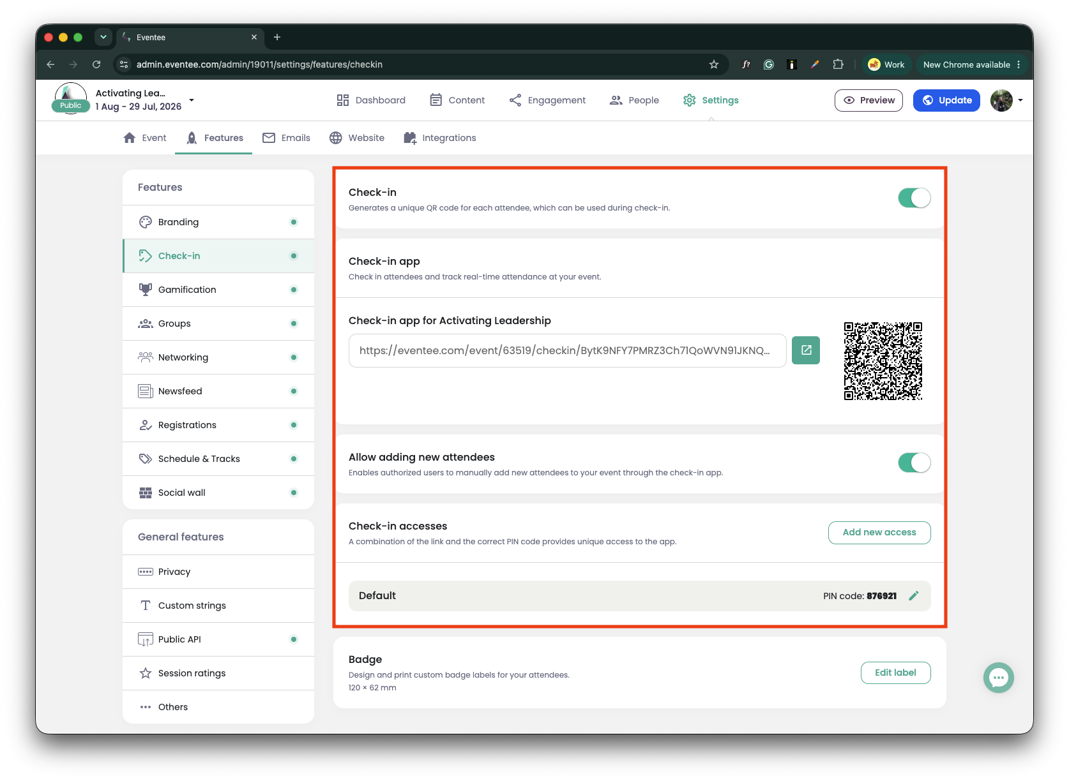
Task: Open check-in app link in new tab icon
Action: point(806,350)
